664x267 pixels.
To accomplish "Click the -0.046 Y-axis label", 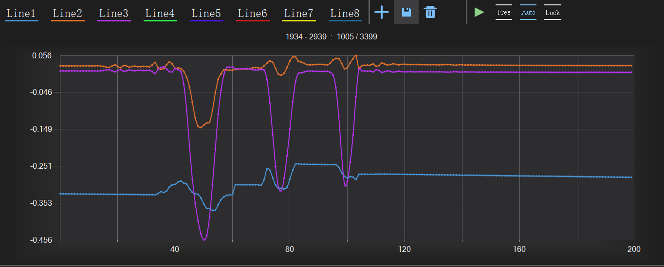I will tap(40, 92).
